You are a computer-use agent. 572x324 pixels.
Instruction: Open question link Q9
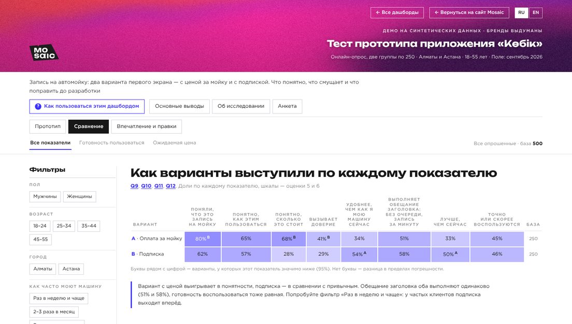point(134,186)
